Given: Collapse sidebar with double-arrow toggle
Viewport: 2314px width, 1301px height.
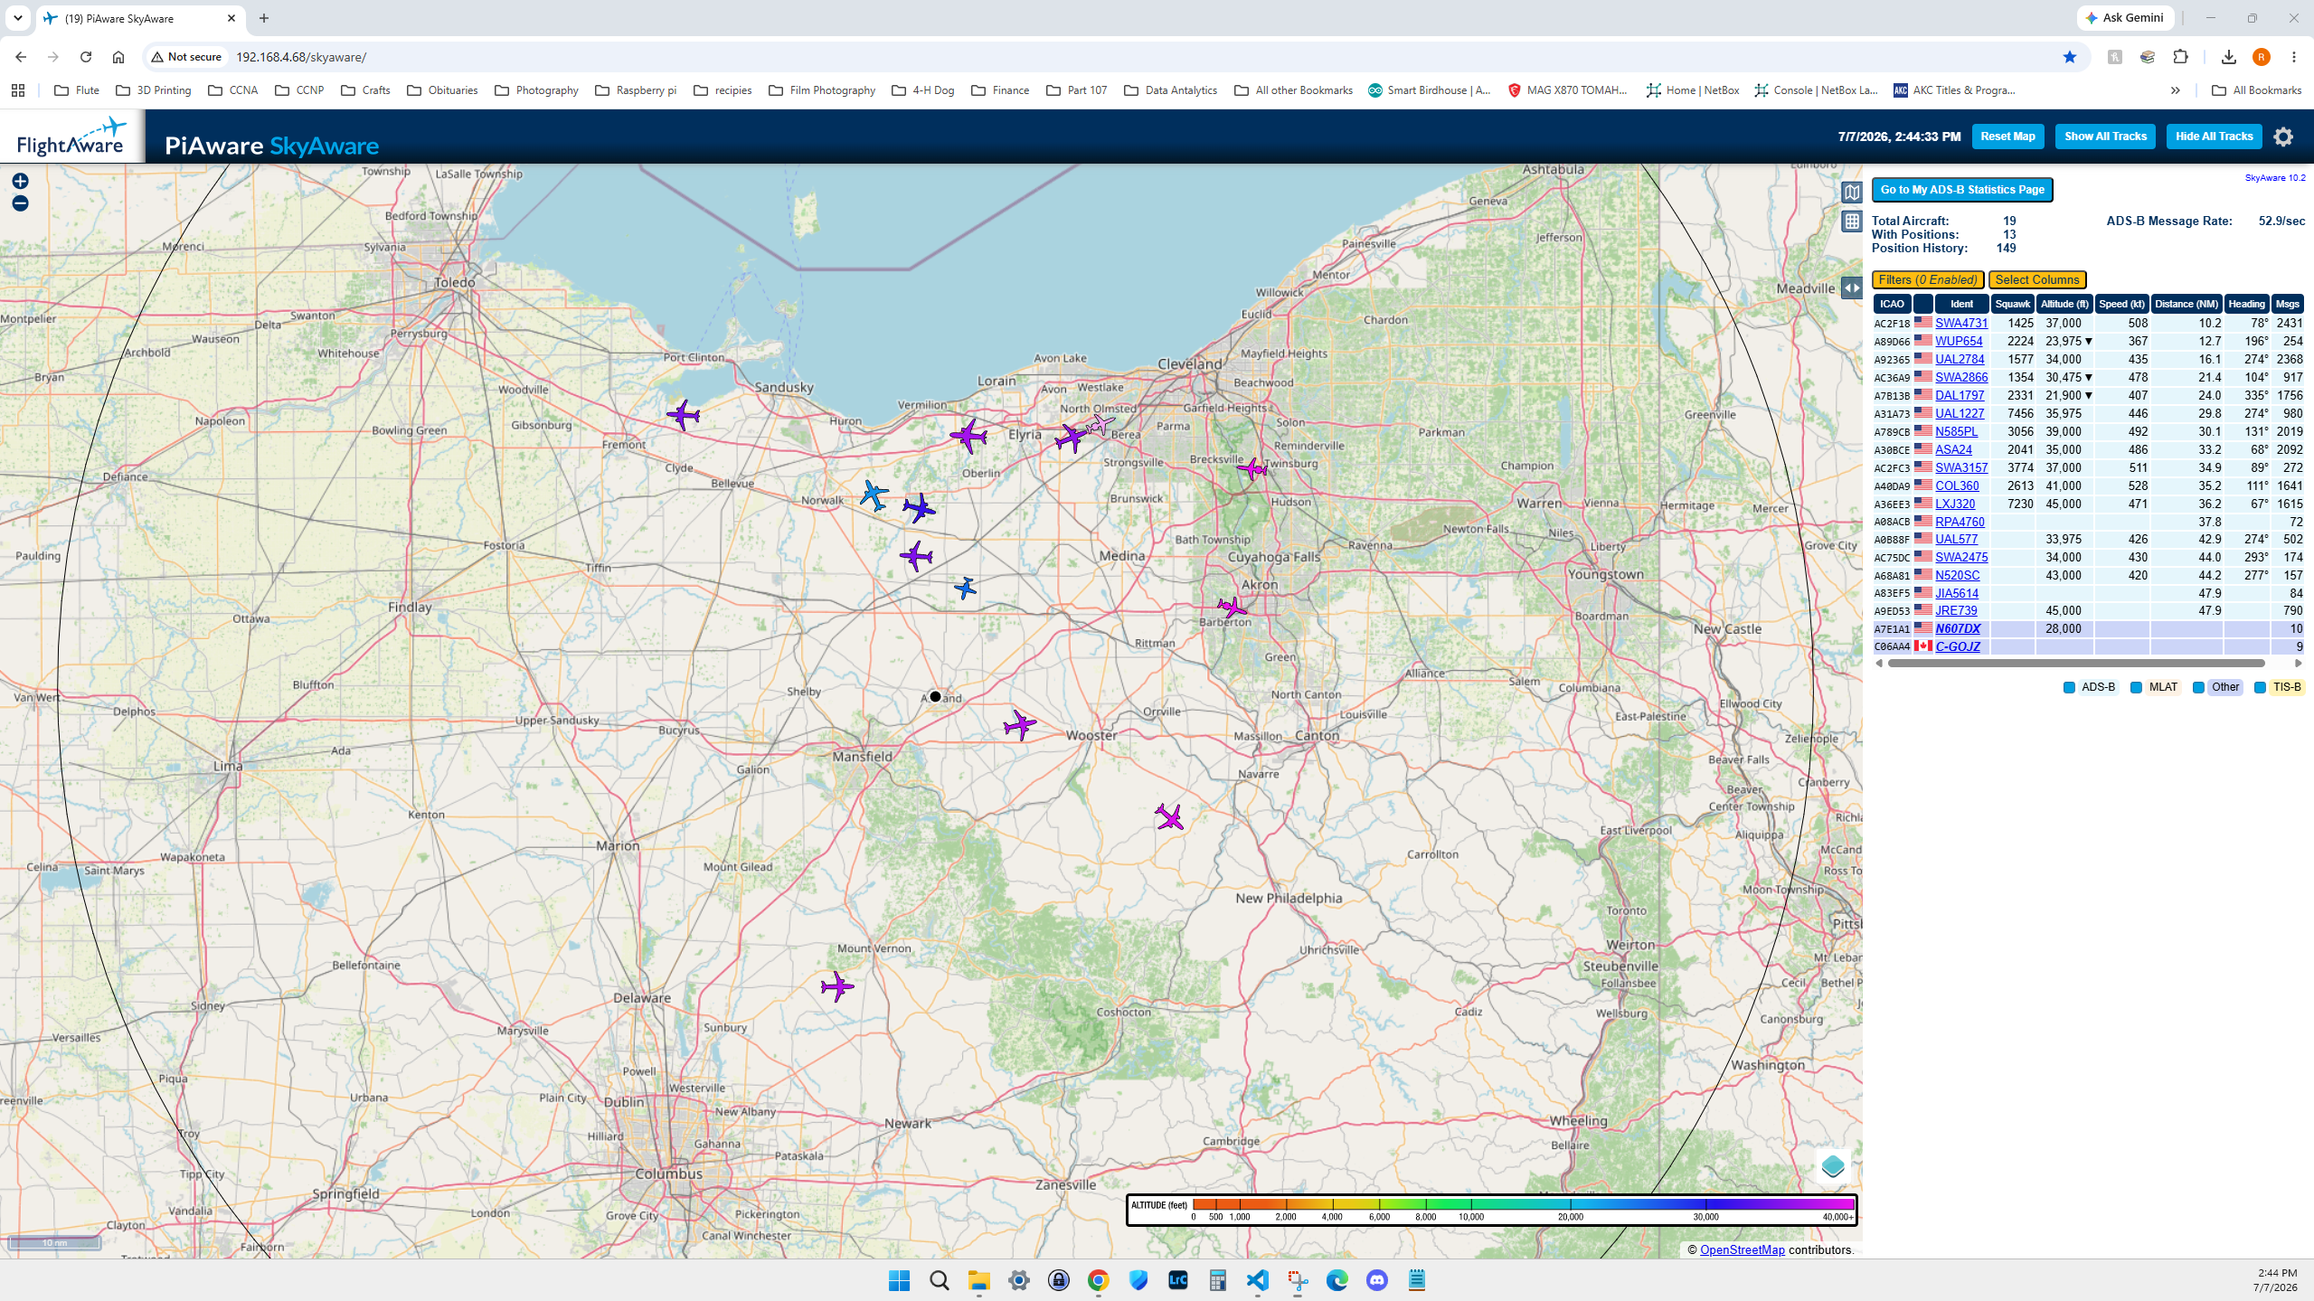Looking at the screenshot, I should tap(1851, 288).
